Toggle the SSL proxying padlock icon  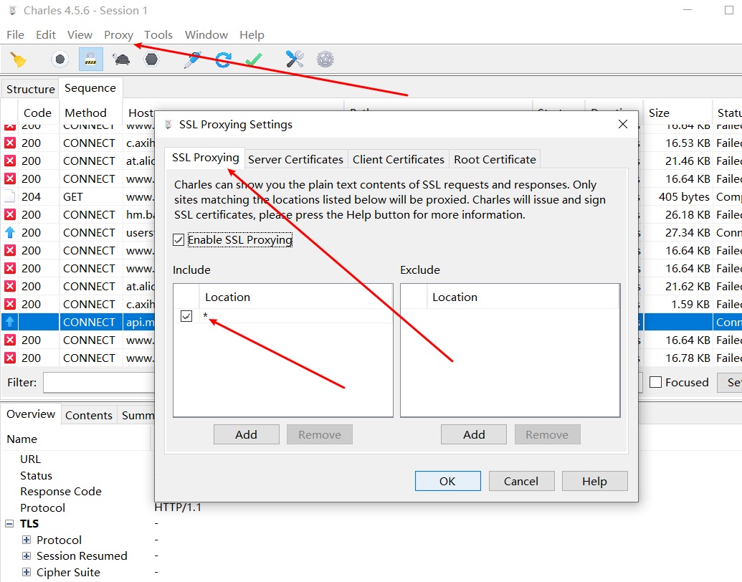pos(90,59)
